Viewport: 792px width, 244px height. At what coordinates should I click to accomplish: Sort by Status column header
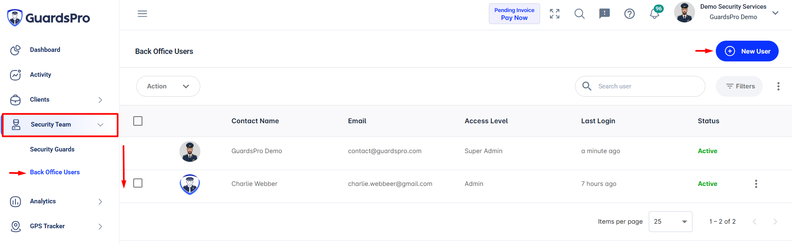[x=708, y=121]
